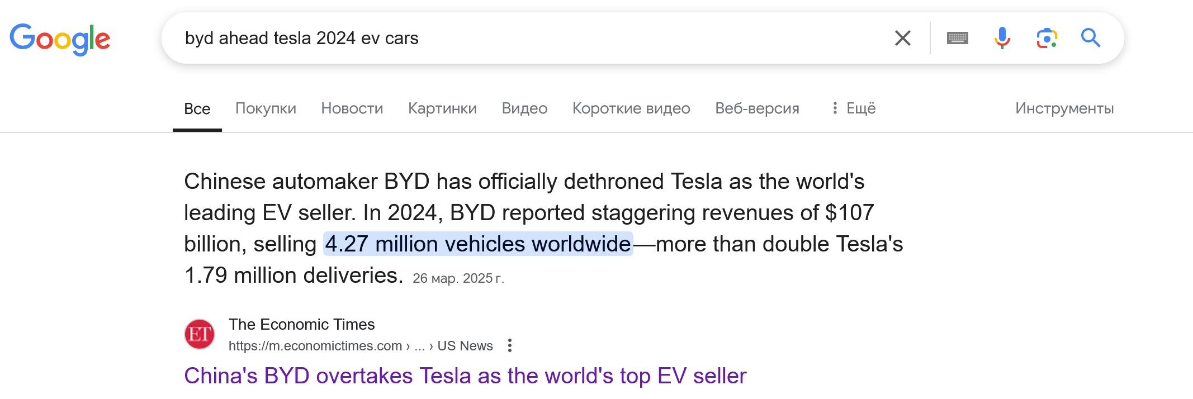Open the Короткие видео tab
1193x399 pixels.
click(x=631, y=108)
